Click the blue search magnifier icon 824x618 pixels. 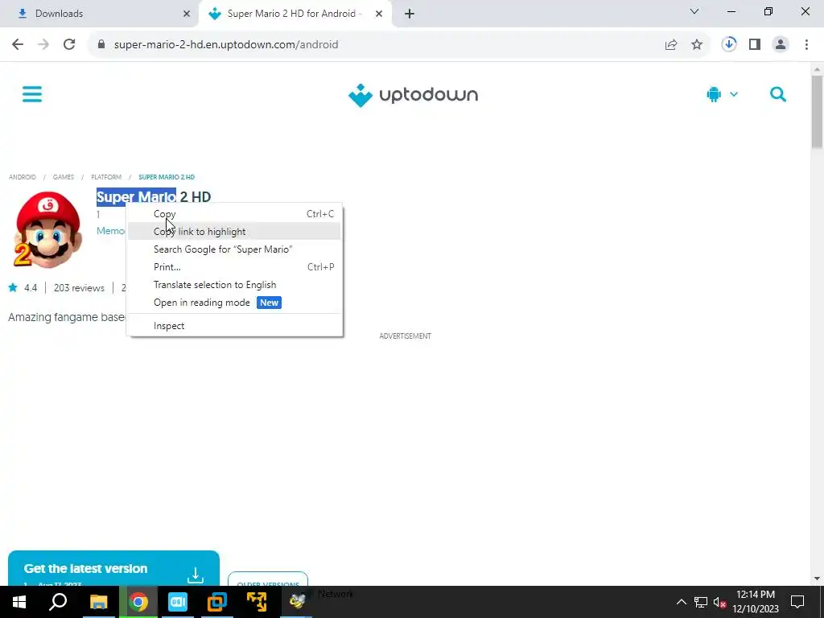click(x=778, y=95)
